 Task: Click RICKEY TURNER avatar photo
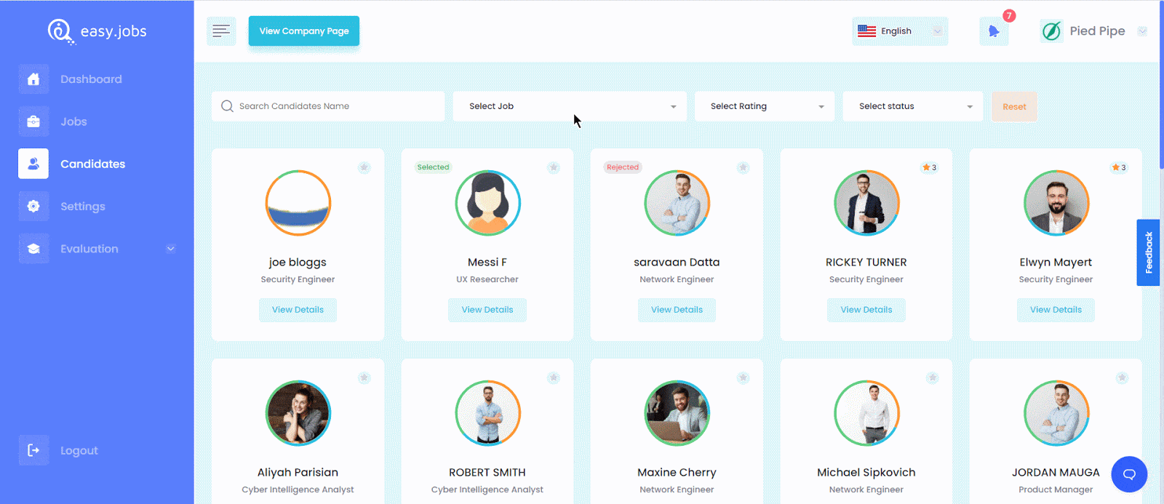click(866, 203)
